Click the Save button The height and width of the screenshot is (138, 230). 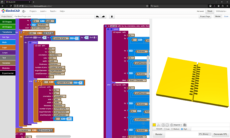point(210,11)
